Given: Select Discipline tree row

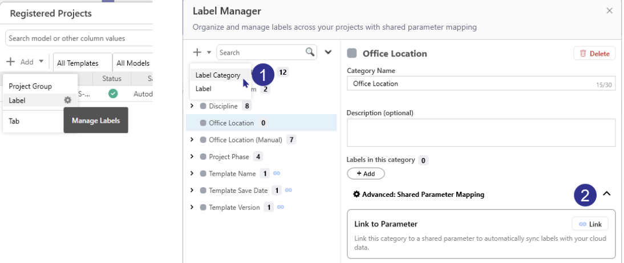Looking at the screenshot, I should pyautogui.click(x=261, y=106).
